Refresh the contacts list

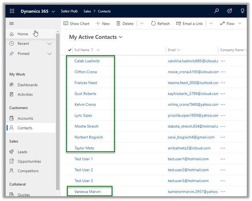coord(160,24)
